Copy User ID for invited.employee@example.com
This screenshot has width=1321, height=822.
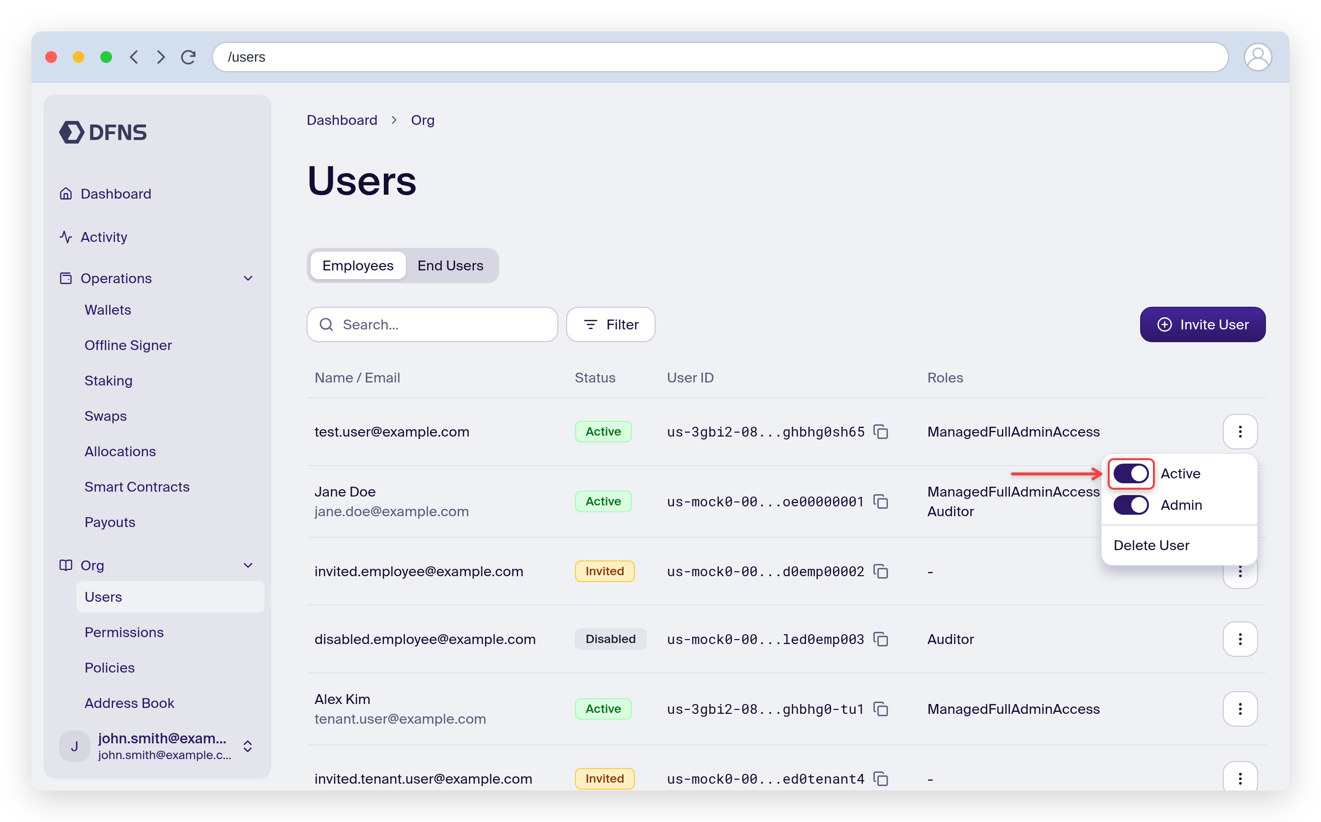pos(880,571)
